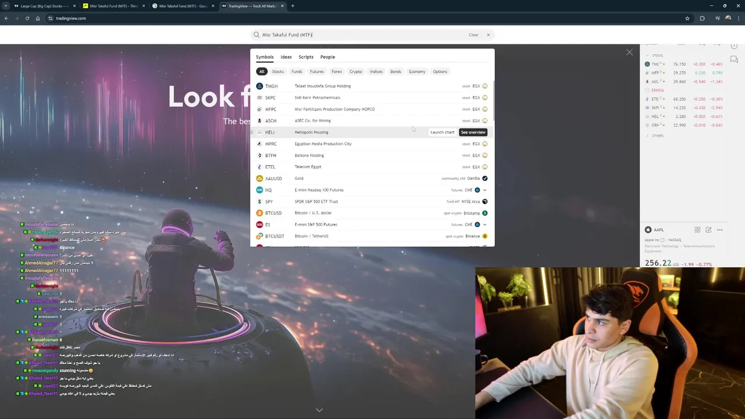This screenshot has width=745, height=419.
Task: Select the watchlist row priced 76.150
Action: (x=683, y=64)
